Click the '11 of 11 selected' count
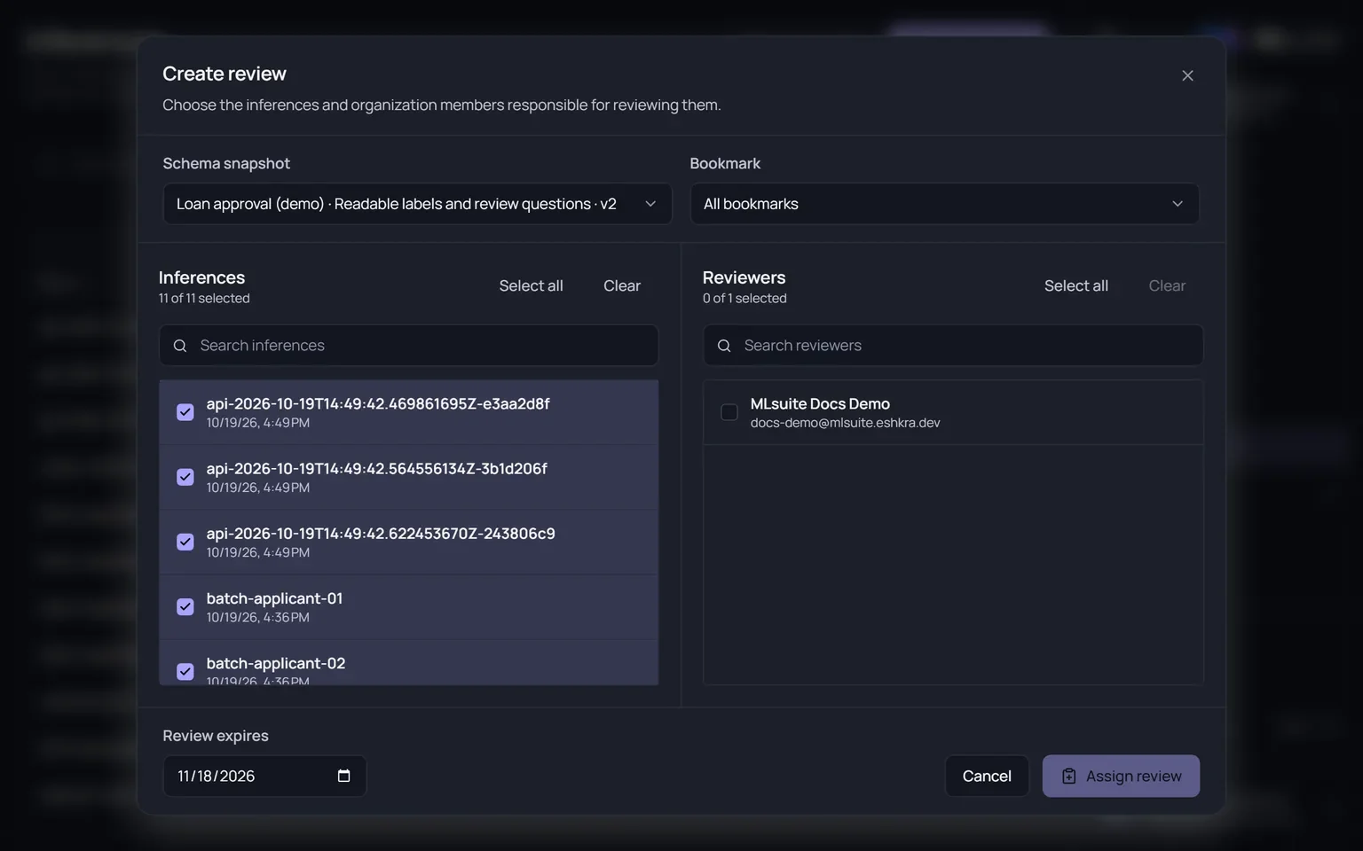The height and width of the screenshot is (851, 1363). [204, 299]
